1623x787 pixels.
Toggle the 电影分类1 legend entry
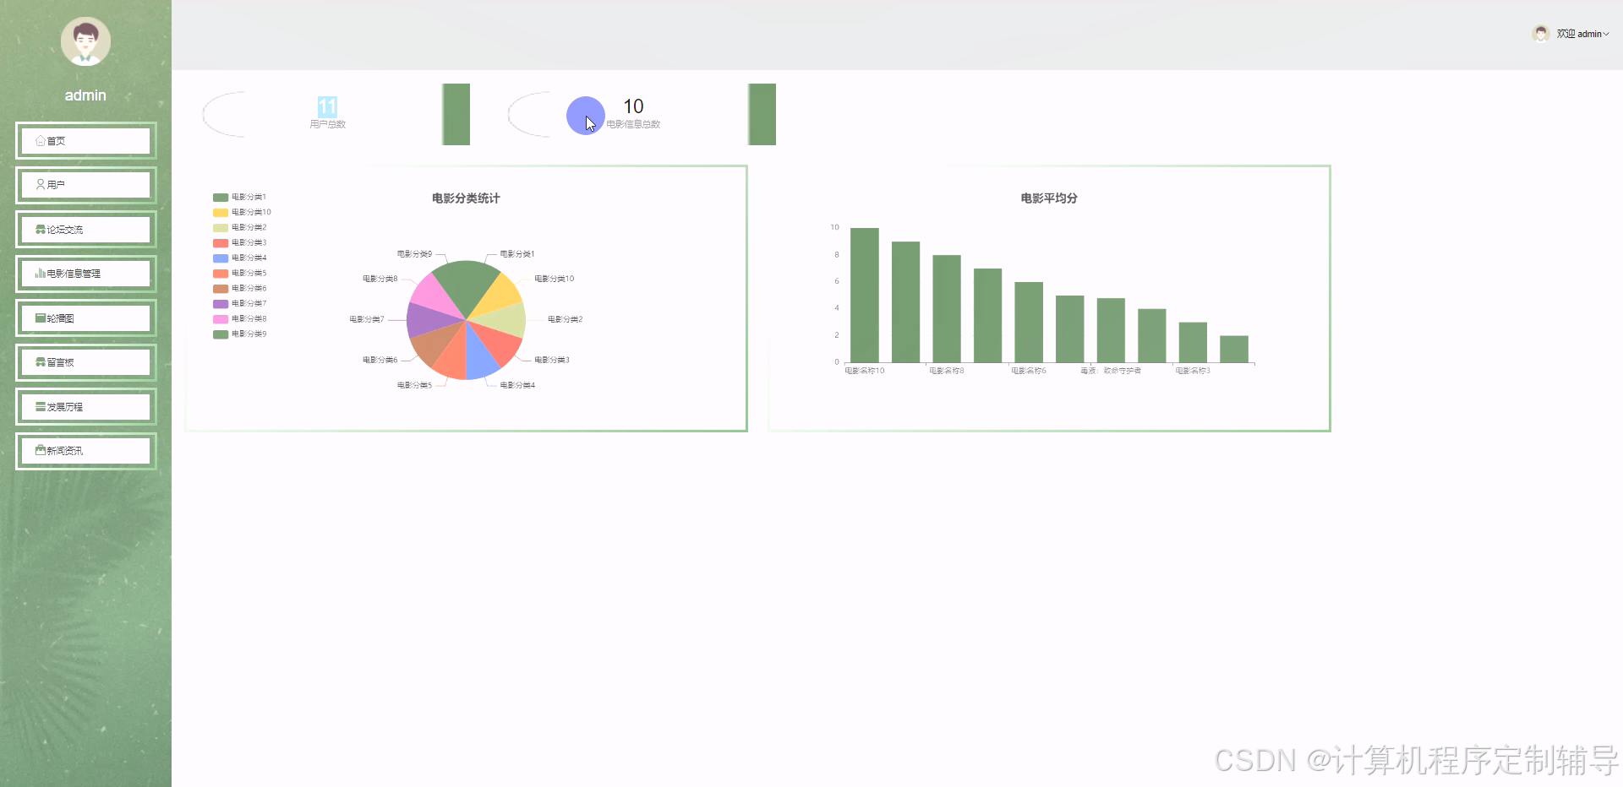[240, 197]
